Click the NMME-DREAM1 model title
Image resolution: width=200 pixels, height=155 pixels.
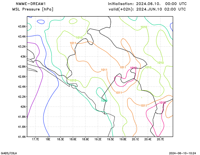[31, 4]
